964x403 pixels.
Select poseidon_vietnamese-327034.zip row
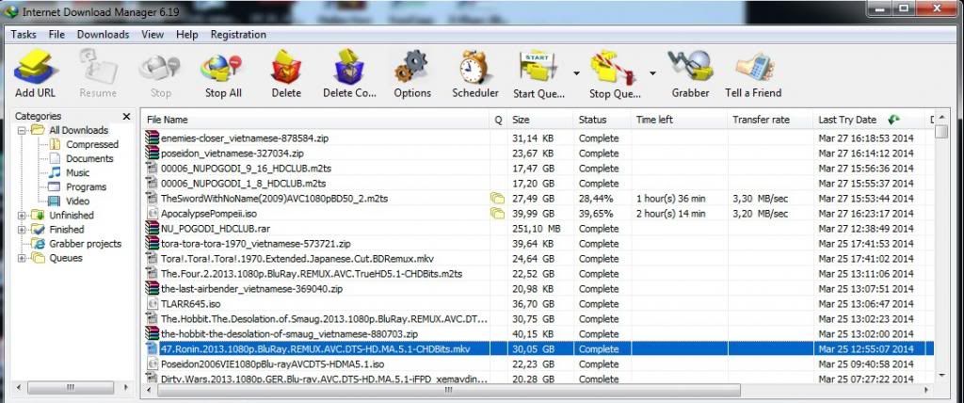(x=538, y=153)
